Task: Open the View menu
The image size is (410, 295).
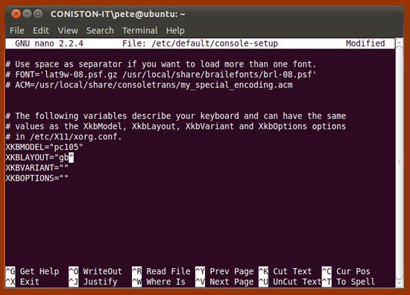Action: point(68,31)
